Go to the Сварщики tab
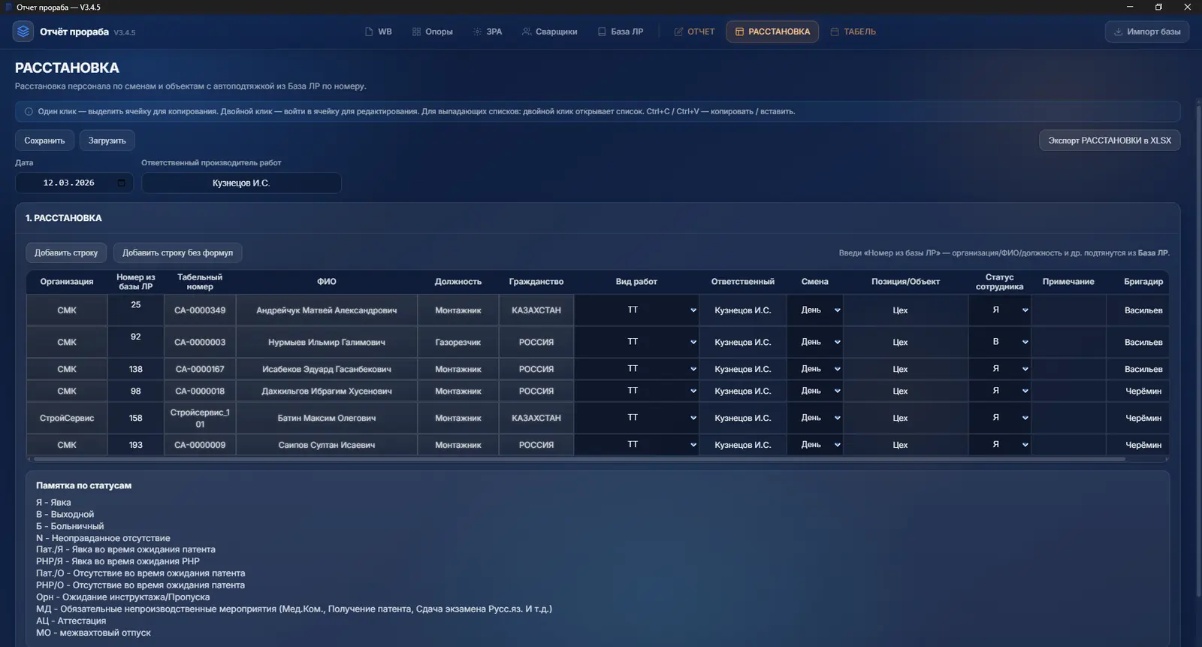This screenshot has height=647, width=1202. (x=549, y=32)
